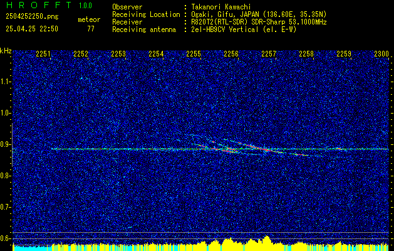Click the Receiving antenna label
This screenshot has height=251, width=394.
pos(144,29)
